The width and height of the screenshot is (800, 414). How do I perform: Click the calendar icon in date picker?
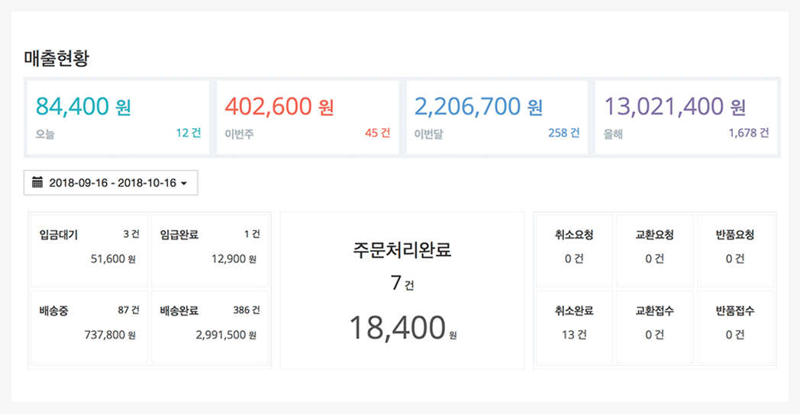[x=37, y=182]
